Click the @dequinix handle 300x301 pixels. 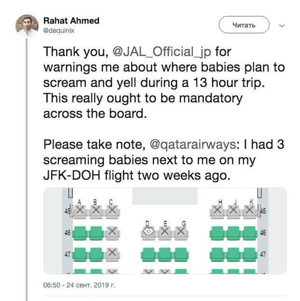pos(59,30)
